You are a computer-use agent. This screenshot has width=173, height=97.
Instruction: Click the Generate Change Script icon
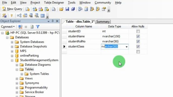4,16
